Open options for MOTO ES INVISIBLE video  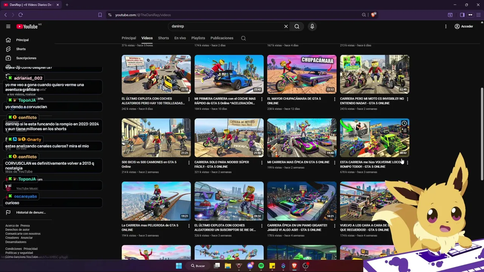[407, 99]
